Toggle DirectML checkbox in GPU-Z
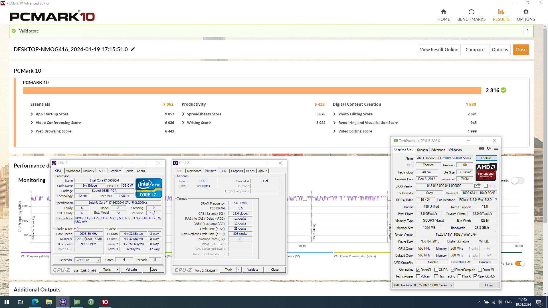Image resolution: width=548 pixels, height=308 pixels. click(480, 270)
